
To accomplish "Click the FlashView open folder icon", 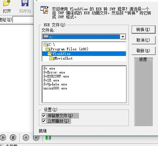I will click(x=50, y=54).
